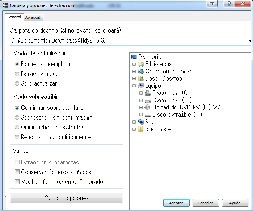Click the DVD RW (E:) disc icon
Viewport: 253px width, 211px height.
pos(147,107)
